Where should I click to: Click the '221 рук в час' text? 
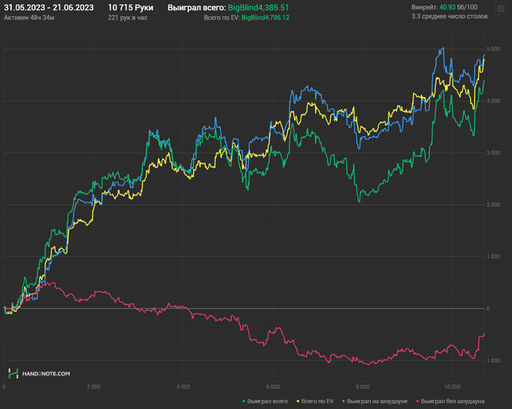[x=128, y=18]
